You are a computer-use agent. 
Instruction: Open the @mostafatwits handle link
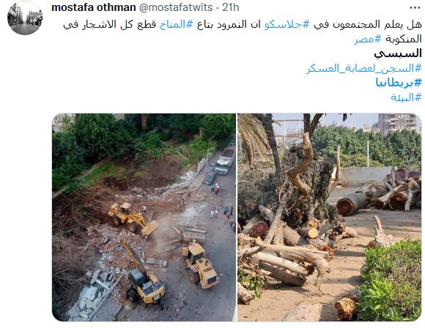(176, 7)
